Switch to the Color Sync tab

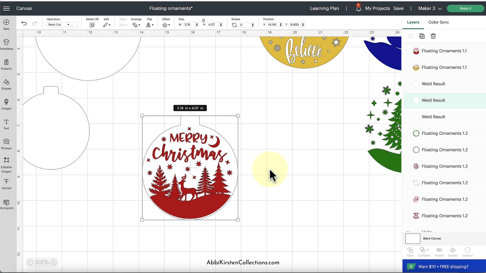point(439,22)
